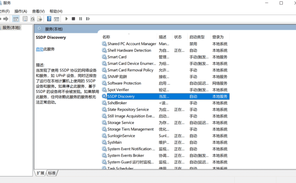Switch to the 扩展 tab
The height and width of the screenshot is (183, 296).
click(x=40, y=173)
